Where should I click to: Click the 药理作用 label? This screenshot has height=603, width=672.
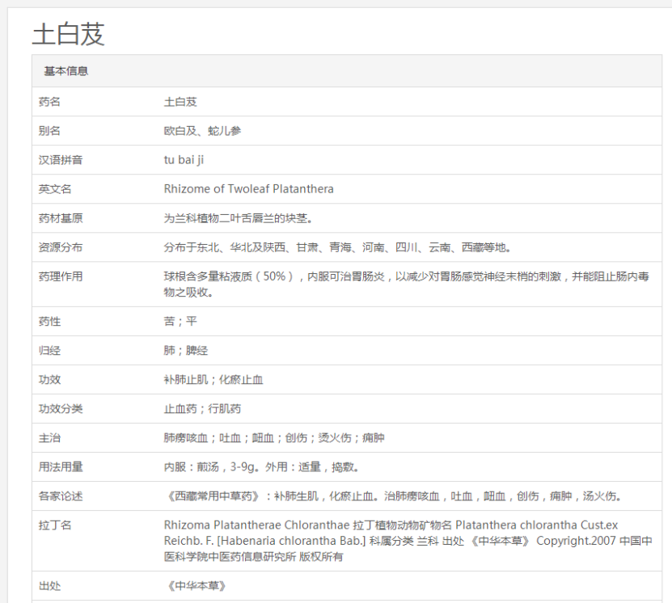tap(61, 276)
